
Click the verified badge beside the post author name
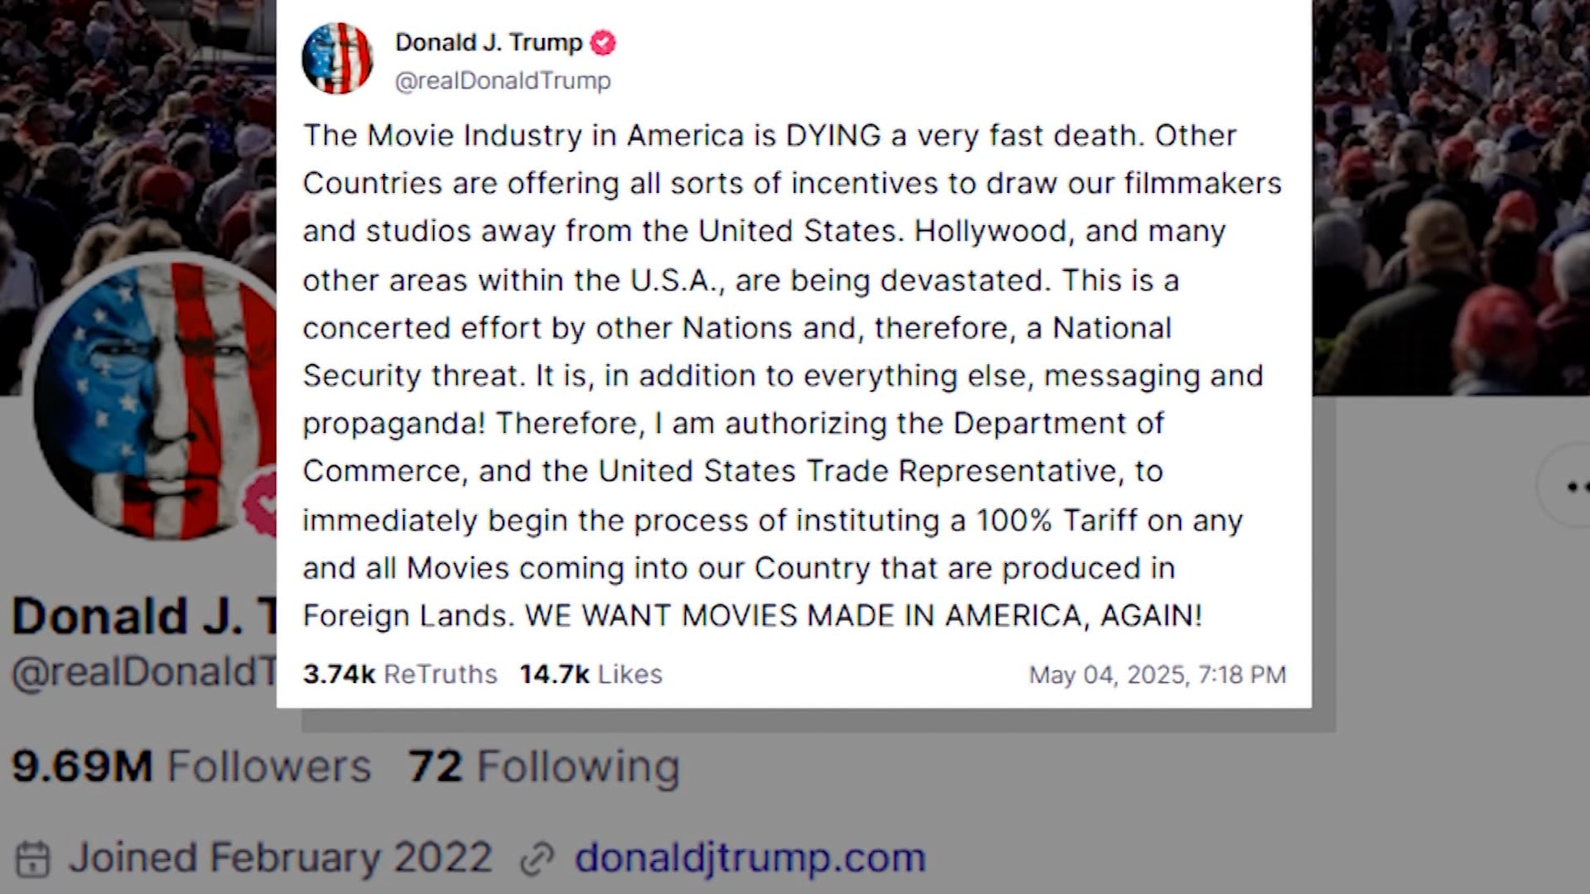[x=603, y=42]
